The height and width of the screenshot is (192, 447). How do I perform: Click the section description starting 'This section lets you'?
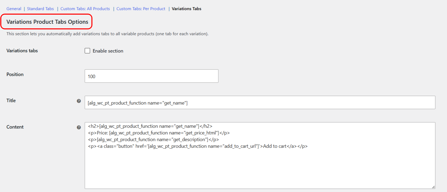(107, 34)
